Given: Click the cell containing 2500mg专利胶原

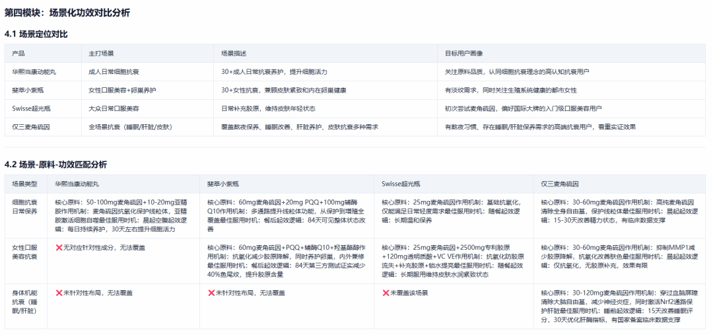Looking at the screenshot, I should coord(454,261).
